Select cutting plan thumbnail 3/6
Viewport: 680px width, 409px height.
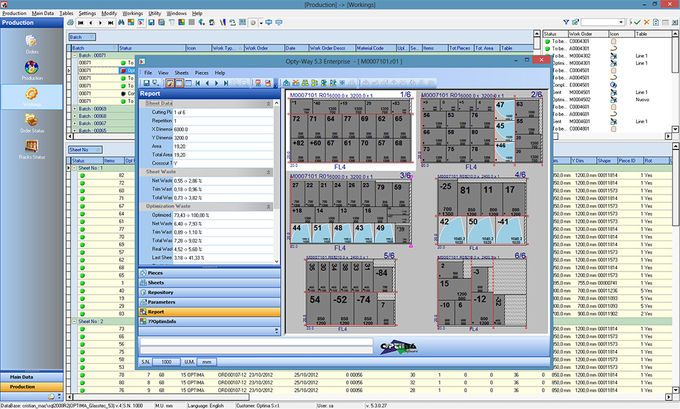click(351, 211)
